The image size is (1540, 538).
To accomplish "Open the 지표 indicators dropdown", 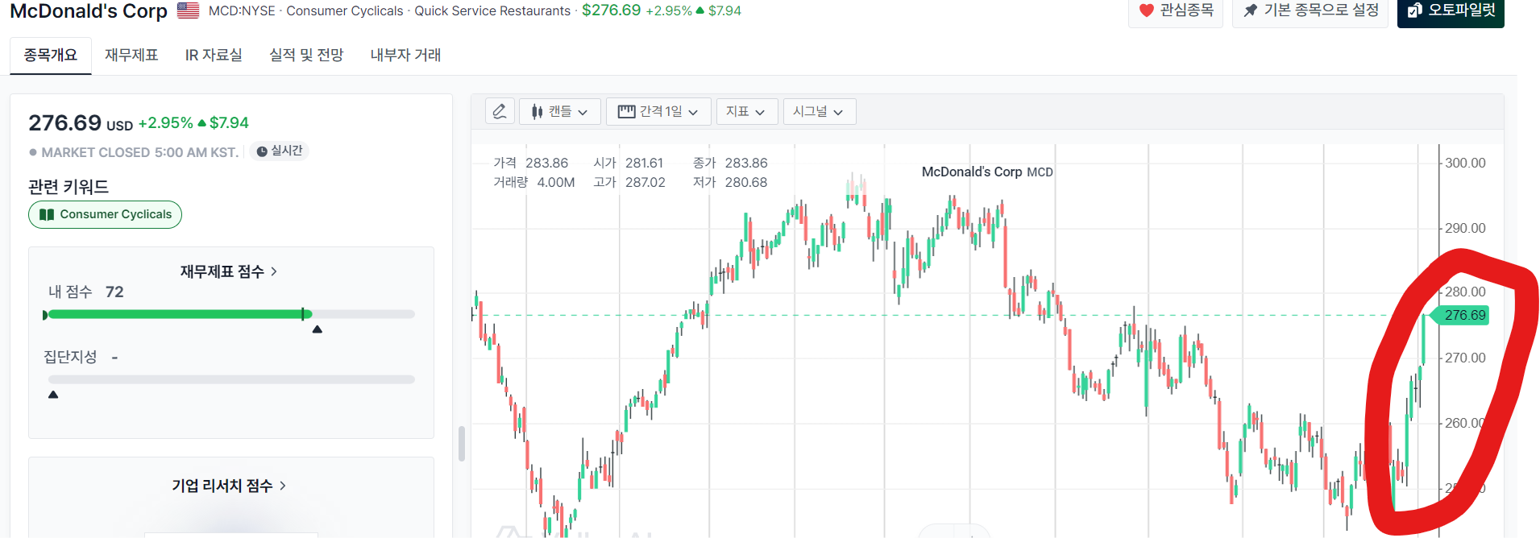I will 746,111.
